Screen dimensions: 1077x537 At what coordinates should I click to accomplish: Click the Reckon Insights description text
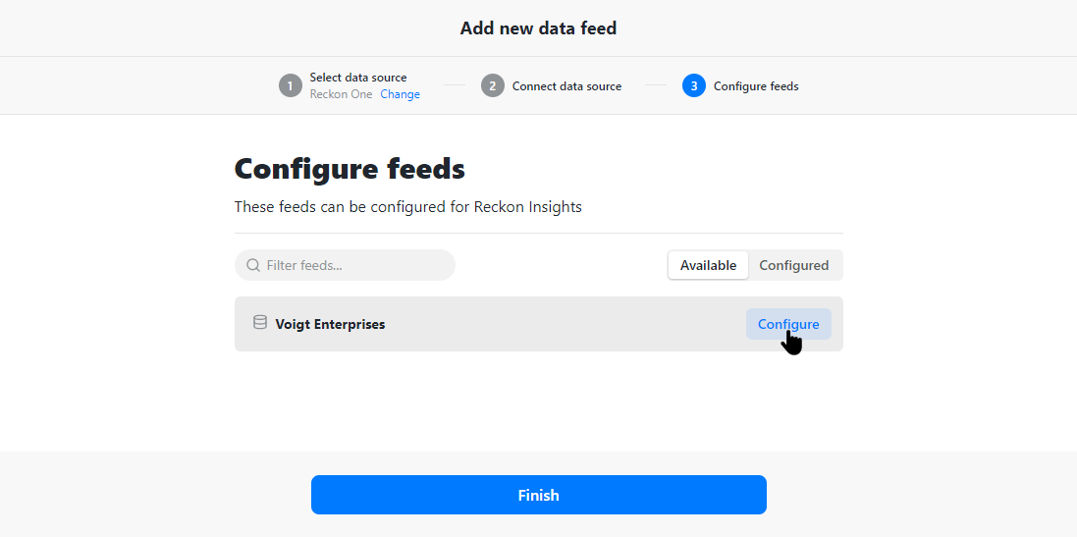(408, 207)
